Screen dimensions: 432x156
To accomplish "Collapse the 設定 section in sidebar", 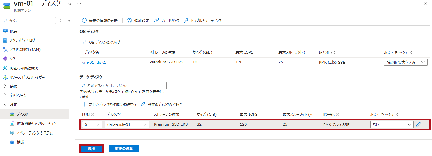I will pos(5,105).
